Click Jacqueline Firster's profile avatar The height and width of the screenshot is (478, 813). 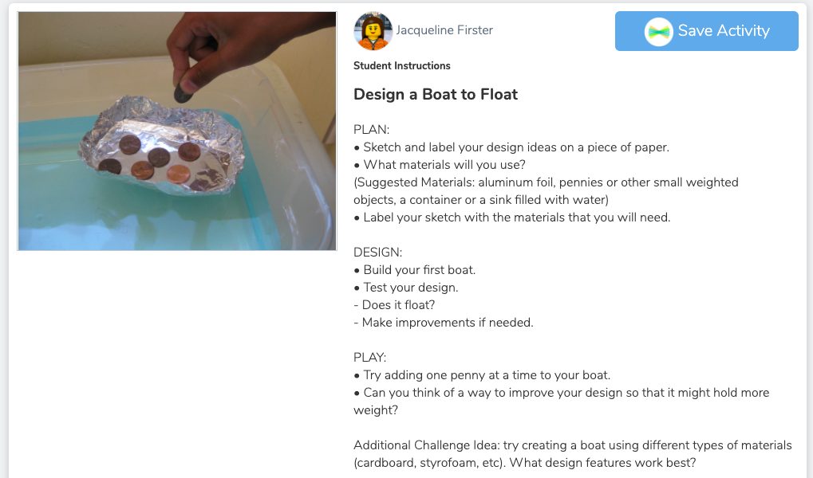(373, 31)
